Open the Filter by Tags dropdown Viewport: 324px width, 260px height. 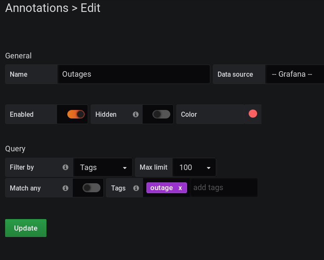(x=103, y=168)
